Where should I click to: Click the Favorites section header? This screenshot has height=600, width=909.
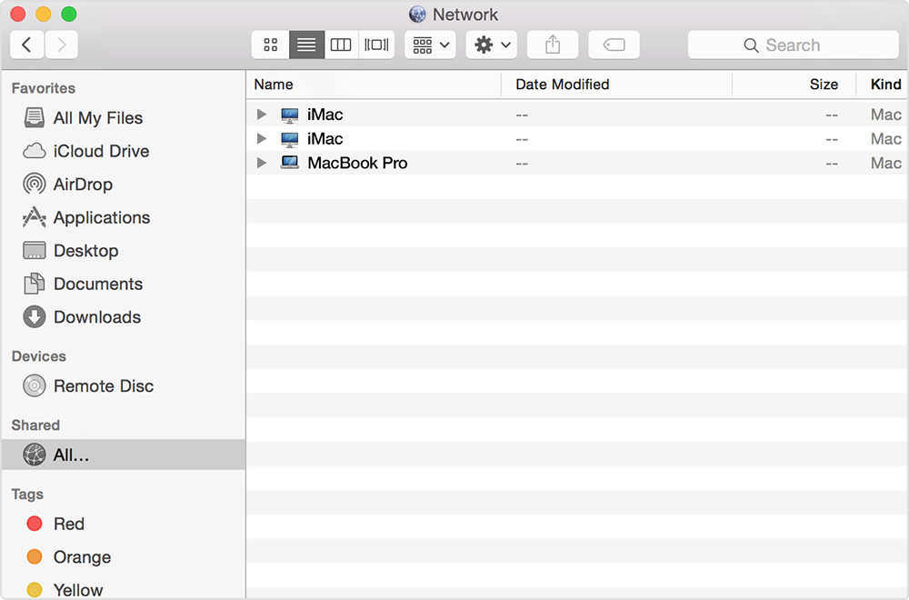pos(44,88)
